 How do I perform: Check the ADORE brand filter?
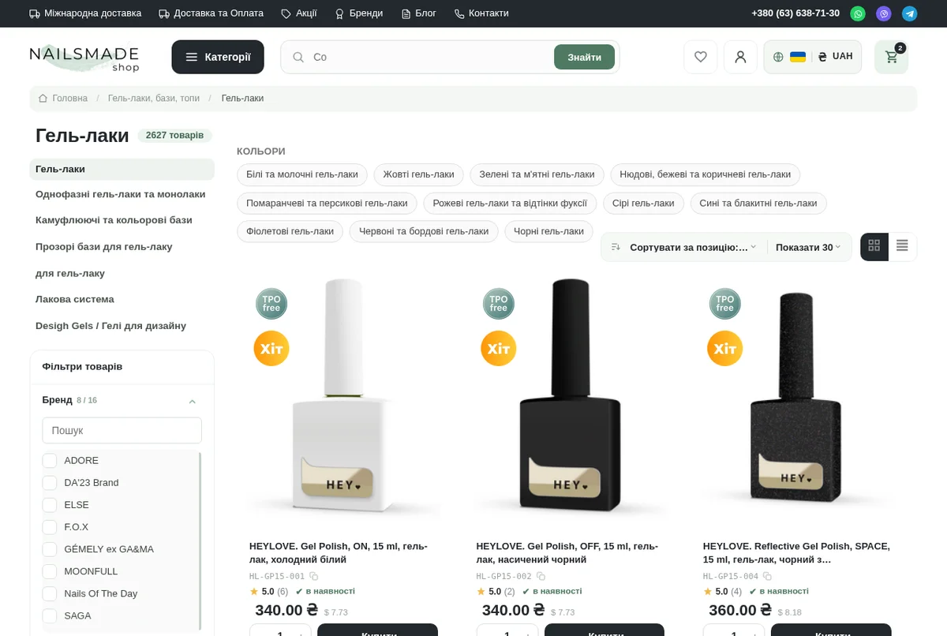tap(50, 461)
